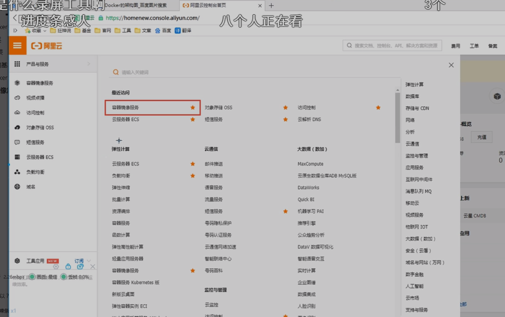This screenshot has width=505, height=317.
Task: Toggle the star beside 访问控制 under 最近访问
Action: tap(378, 108)
